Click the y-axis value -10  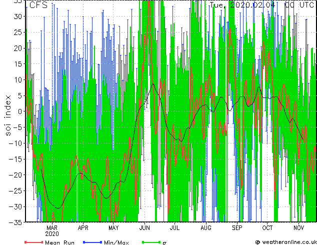click(15, 143)
